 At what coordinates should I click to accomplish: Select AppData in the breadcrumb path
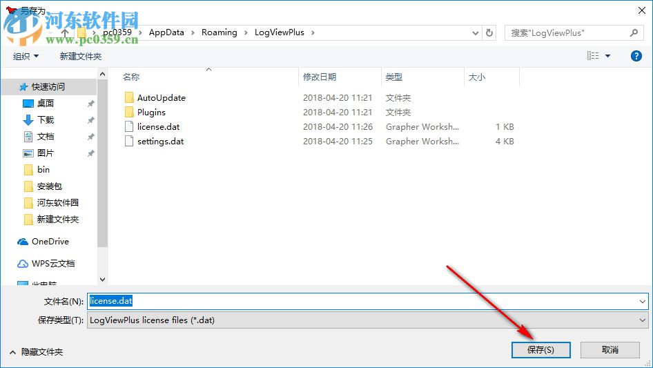[x=166, y=32]
